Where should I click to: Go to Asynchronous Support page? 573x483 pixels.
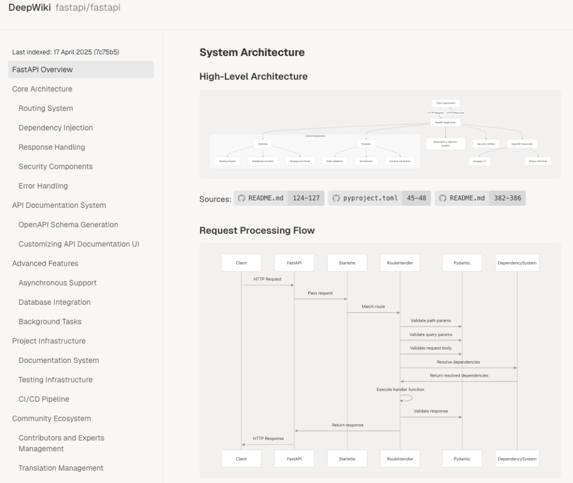57,283
